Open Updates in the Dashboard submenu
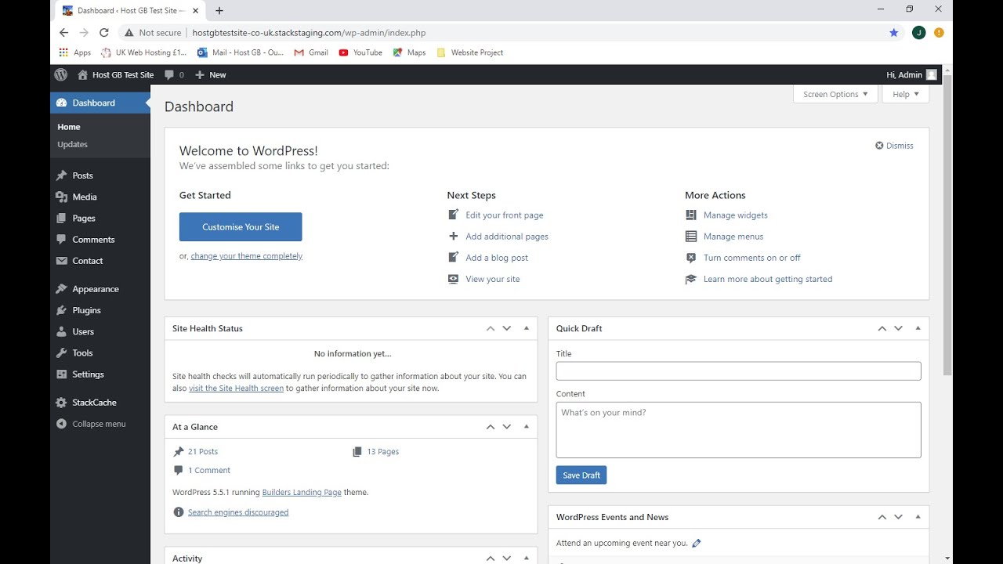The width and height of the screenshot is (1003, 564). (x=72, y=144)
